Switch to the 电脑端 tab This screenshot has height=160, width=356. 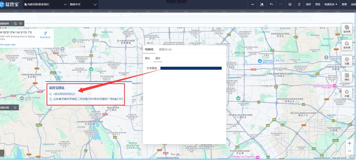click(149, 49)
